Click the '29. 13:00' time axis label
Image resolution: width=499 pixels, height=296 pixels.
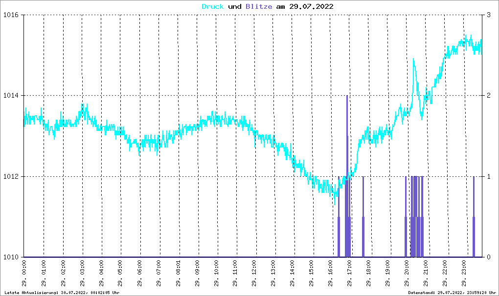pyautogui.click(x=273, y=274)
